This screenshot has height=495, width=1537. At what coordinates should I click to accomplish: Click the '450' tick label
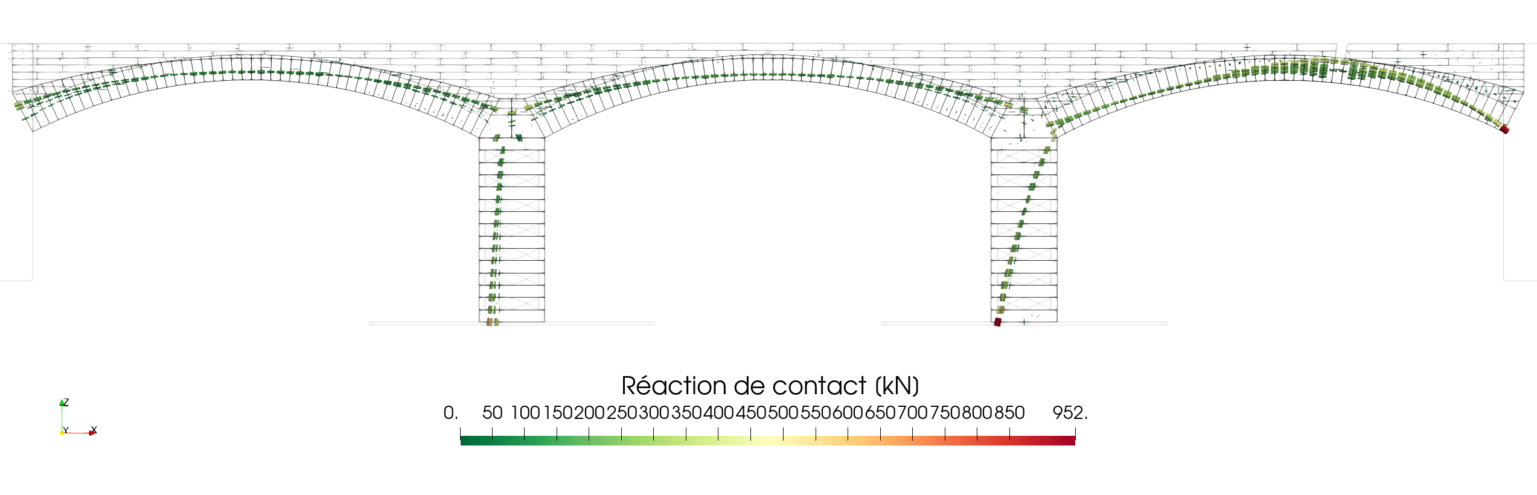(751, 413)
